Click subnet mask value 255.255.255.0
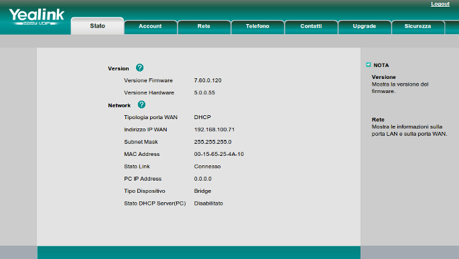The image size is (459, 259). [212, 142]
